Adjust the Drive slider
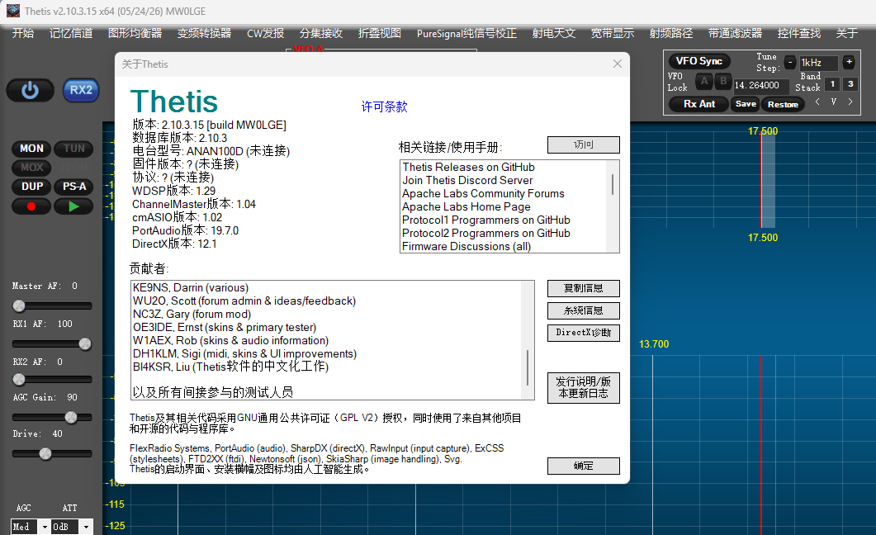Image resolution: width=876 pixels, height=535 pixels. 52,453
